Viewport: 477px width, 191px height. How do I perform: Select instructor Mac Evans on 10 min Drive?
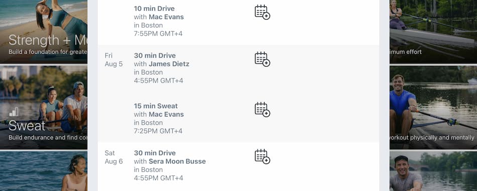(x=166, y=17)
